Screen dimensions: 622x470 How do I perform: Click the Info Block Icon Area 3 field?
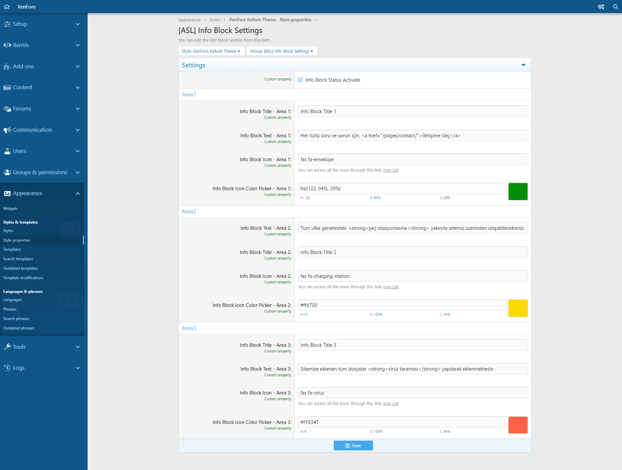click(412, 393)
